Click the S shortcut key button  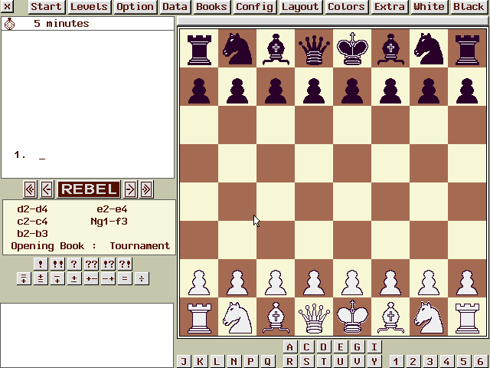pos(306,362)
